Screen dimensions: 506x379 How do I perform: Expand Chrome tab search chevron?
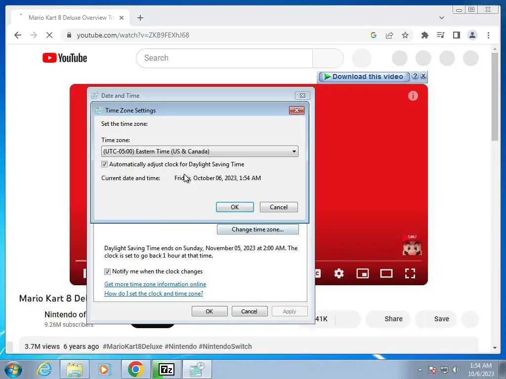441,18
